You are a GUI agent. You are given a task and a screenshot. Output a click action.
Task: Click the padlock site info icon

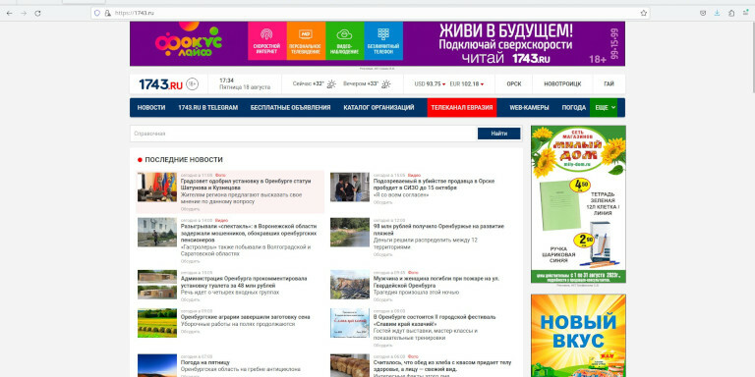[x=107, y=13]
